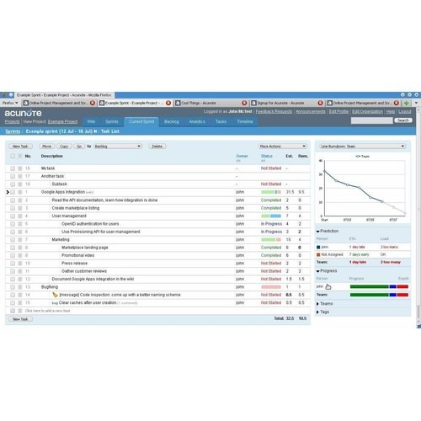Click the Firefox page icon on 'Cool Things' tab
This screenshot has height=421, width=421.
point(178,103)
